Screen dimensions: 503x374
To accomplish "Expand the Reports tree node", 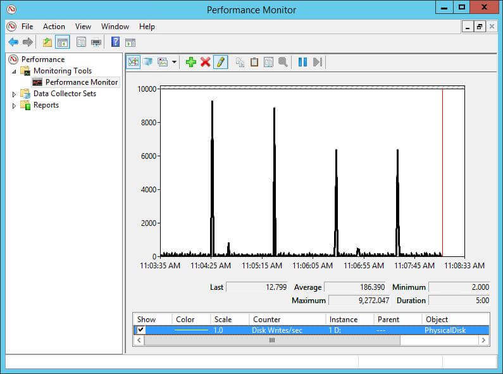I will click(14, 106).
